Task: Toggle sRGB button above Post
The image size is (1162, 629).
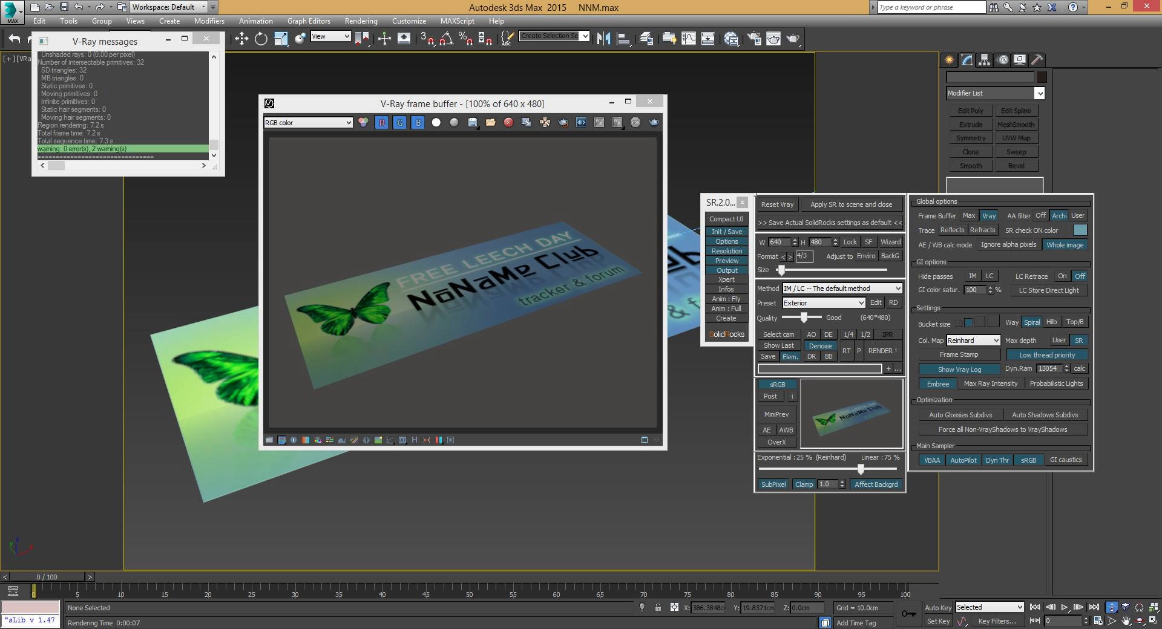Action: click(777, 385)
